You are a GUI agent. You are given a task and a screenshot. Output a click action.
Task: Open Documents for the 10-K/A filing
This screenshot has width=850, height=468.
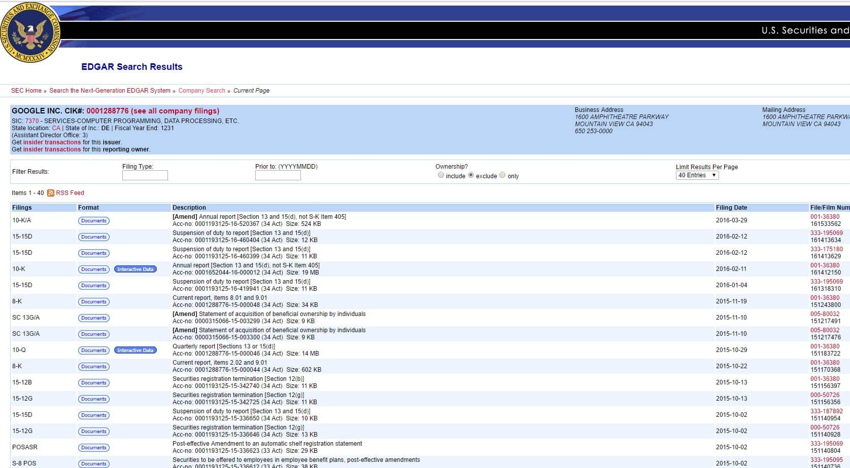[x=94, y=221]
